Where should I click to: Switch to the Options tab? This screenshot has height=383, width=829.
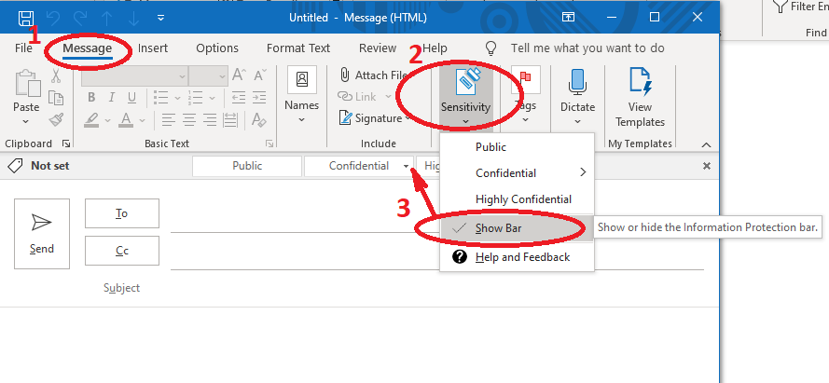pos(216,48)
